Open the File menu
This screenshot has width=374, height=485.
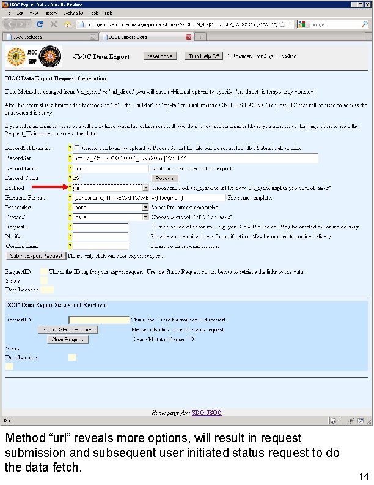coord(7,13)
